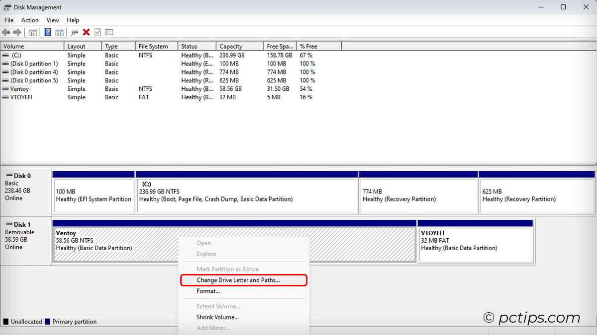Screen dimensions: 597x335
Task: Toggle the Show/Hide Action Pane toolbar icon
Action: 60,32
